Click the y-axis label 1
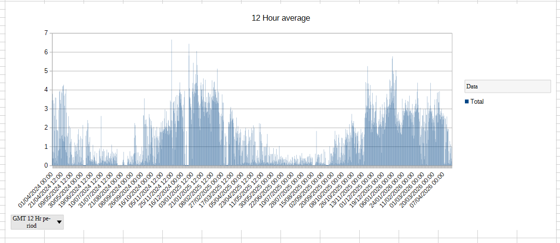Screen dimensions: 560x243 (x=46, y=146)
